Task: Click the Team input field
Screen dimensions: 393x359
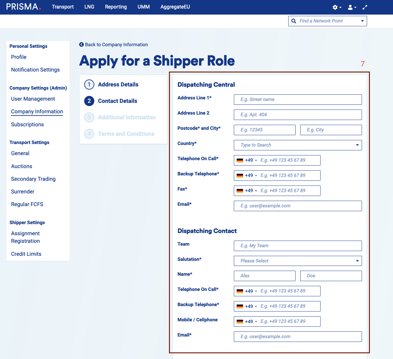Action: [297, 246]
